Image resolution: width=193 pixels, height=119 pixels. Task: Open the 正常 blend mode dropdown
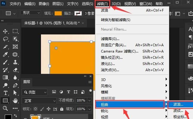[39, 101]
